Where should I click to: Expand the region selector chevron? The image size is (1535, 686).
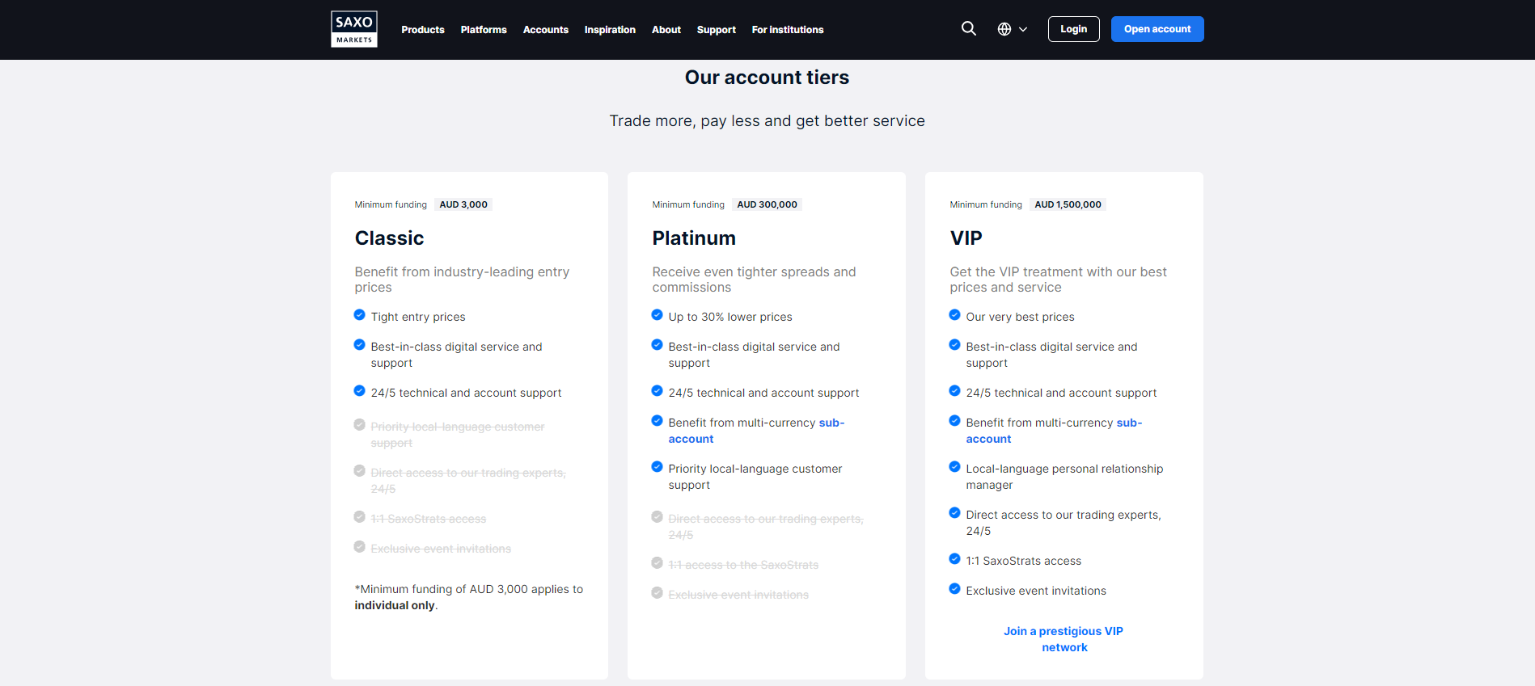[1023, 29]
